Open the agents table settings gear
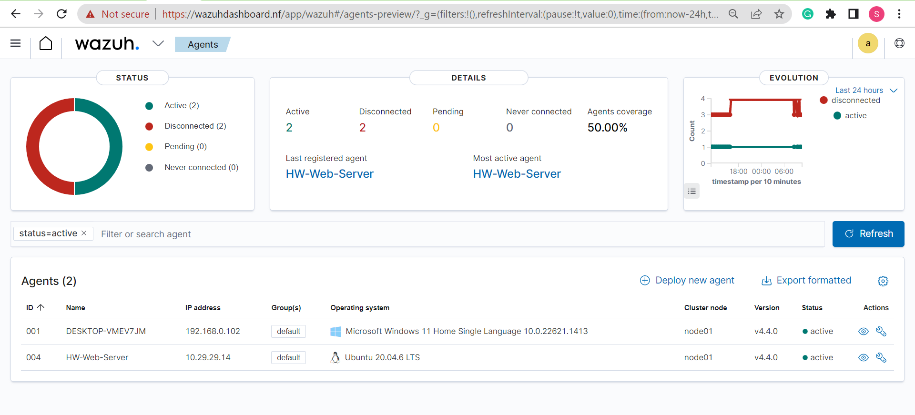 [x=883, y=281]
